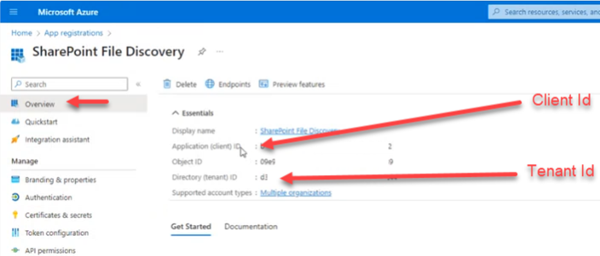
Task: Click the Application (client) ID label
Action: 207,146
